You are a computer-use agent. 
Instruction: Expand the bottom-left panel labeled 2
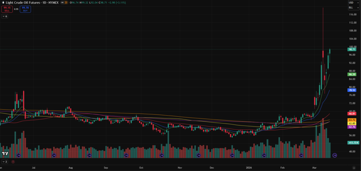click(x=5, y=162)
